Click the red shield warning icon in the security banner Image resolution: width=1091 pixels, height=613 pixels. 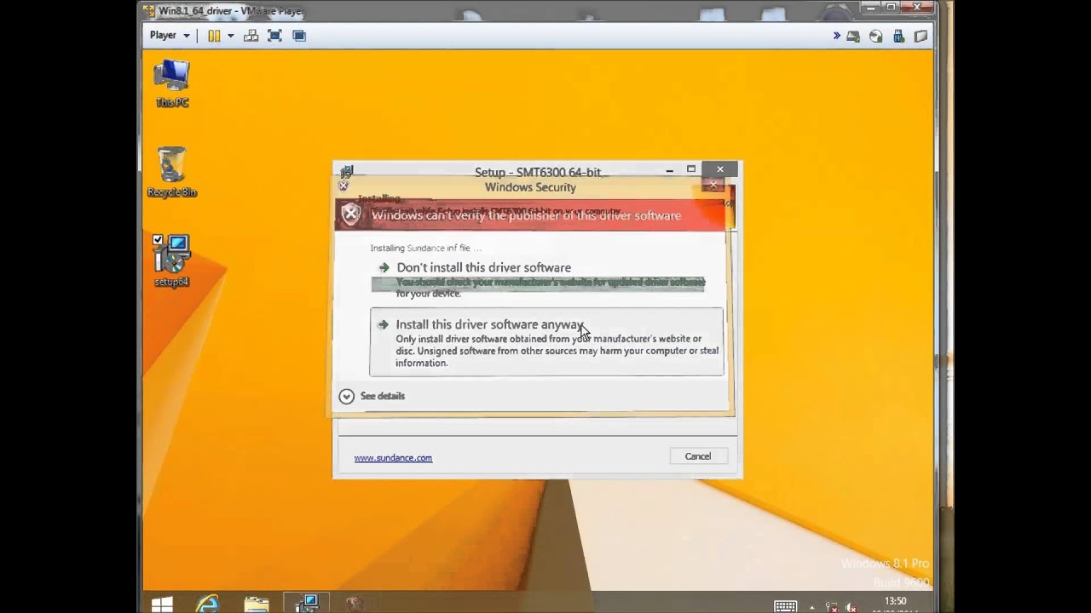[x=350, y=215]
